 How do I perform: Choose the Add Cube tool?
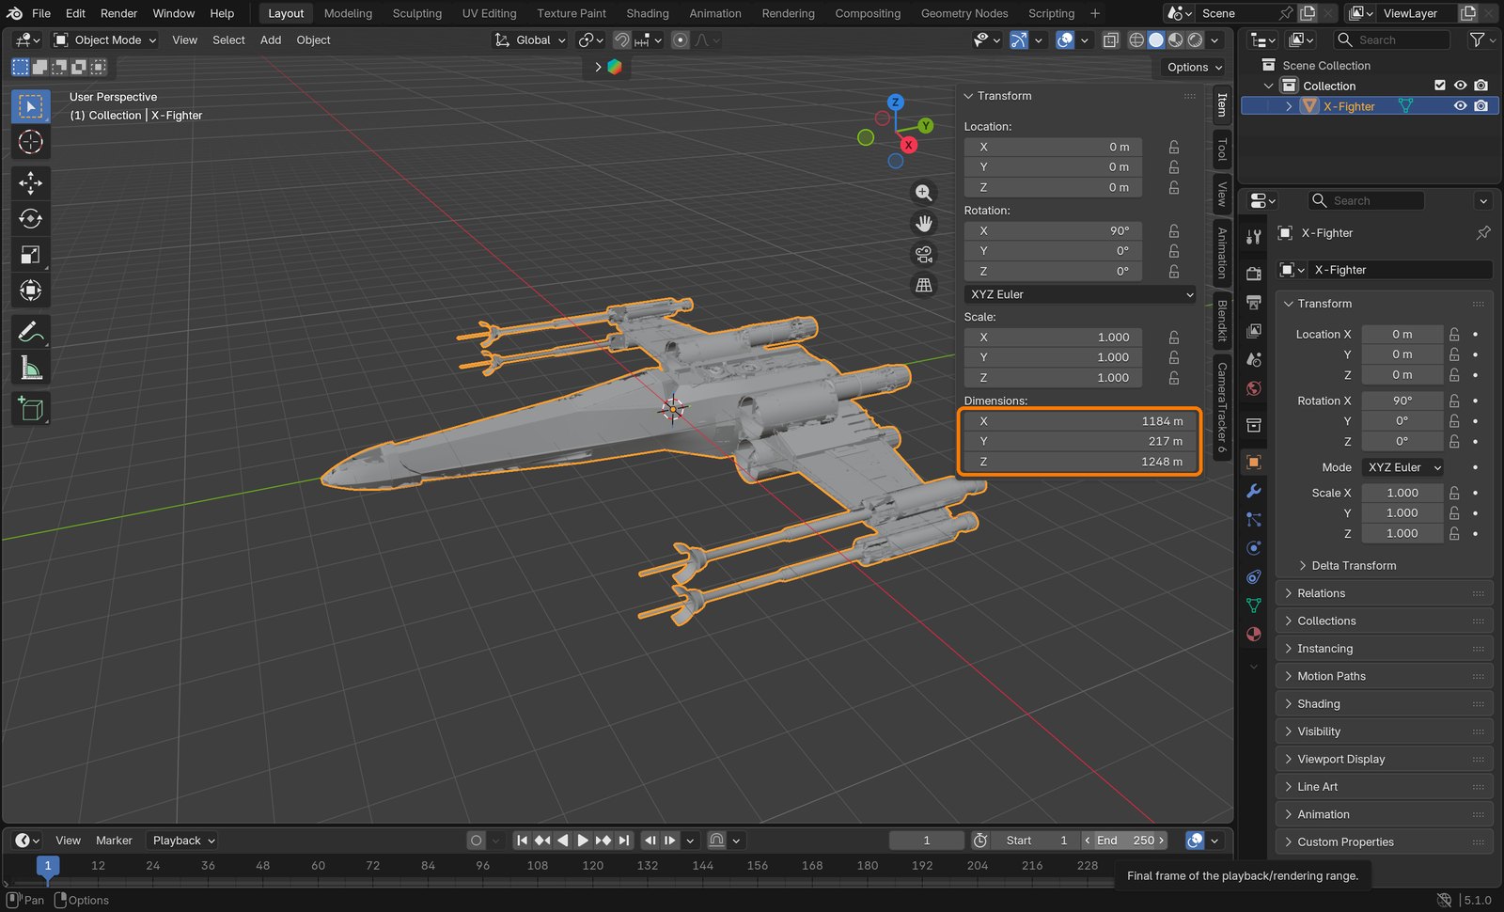pyautogui.click(x=30, y=409)
